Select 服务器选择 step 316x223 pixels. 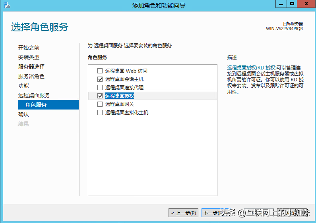(31, 67)
